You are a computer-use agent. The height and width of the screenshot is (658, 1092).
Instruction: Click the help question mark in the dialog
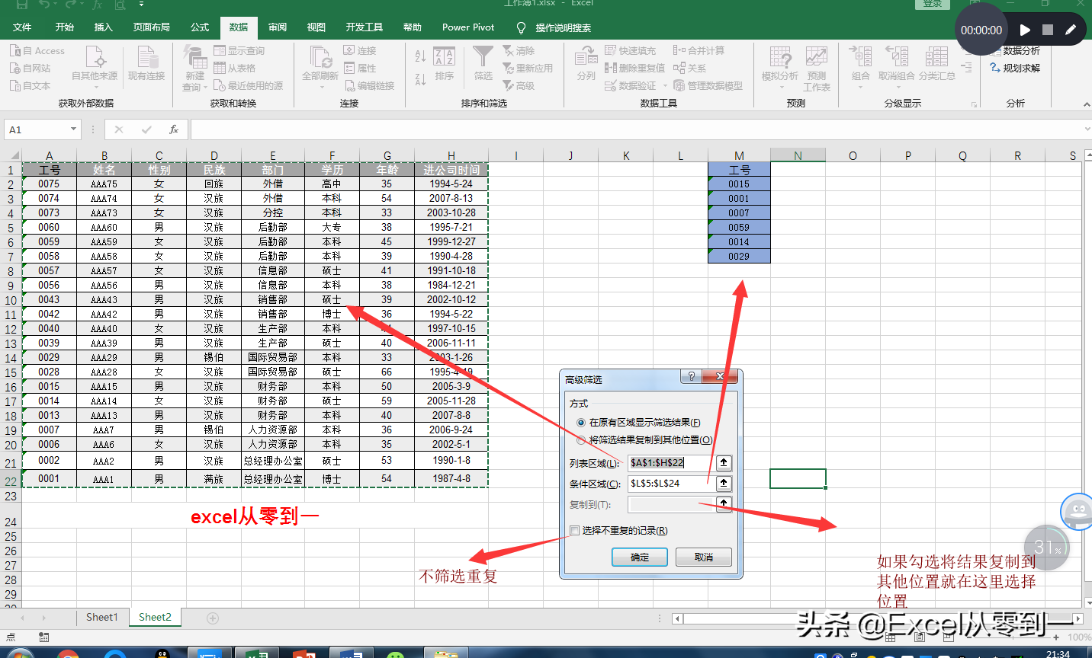tap(692, 376)
